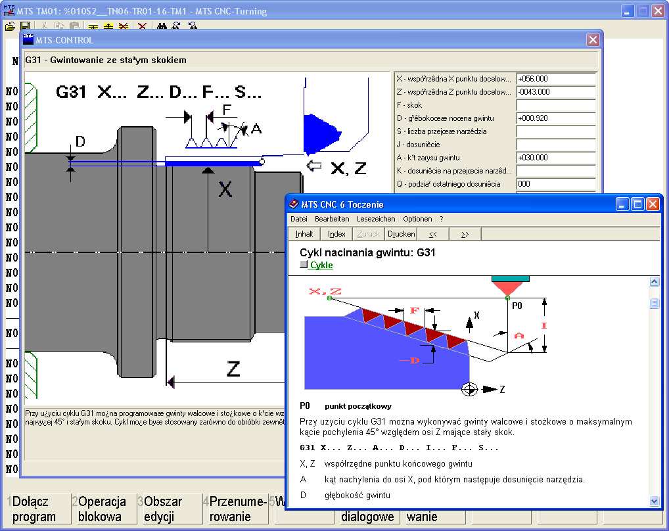Screen dimensions: 669x531
Task: Maximize the MTS CNC 6 Toczenie window
Action: pyautogui.click(x=637, y=204)
